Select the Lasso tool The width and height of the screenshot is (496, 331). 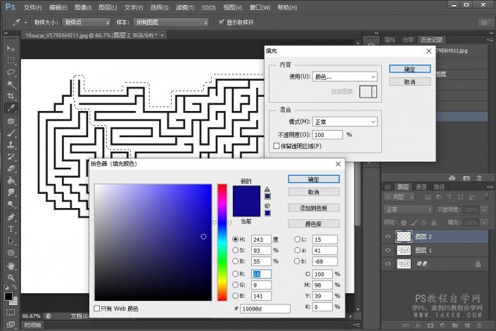coord(11,72)
